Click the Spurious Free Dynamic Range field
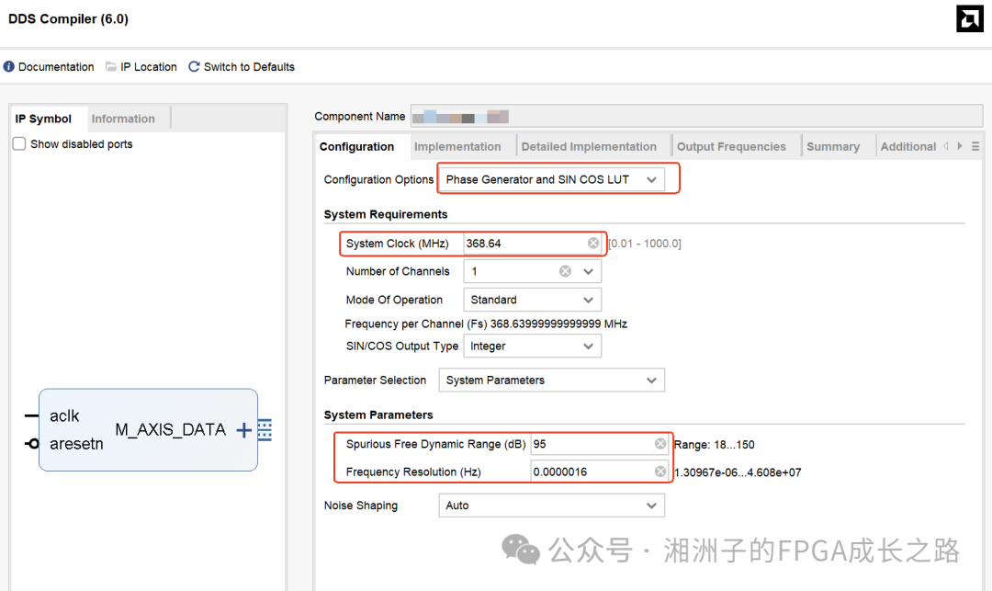The height and width of the screenshot is (591, 992). tap(599, 444)
